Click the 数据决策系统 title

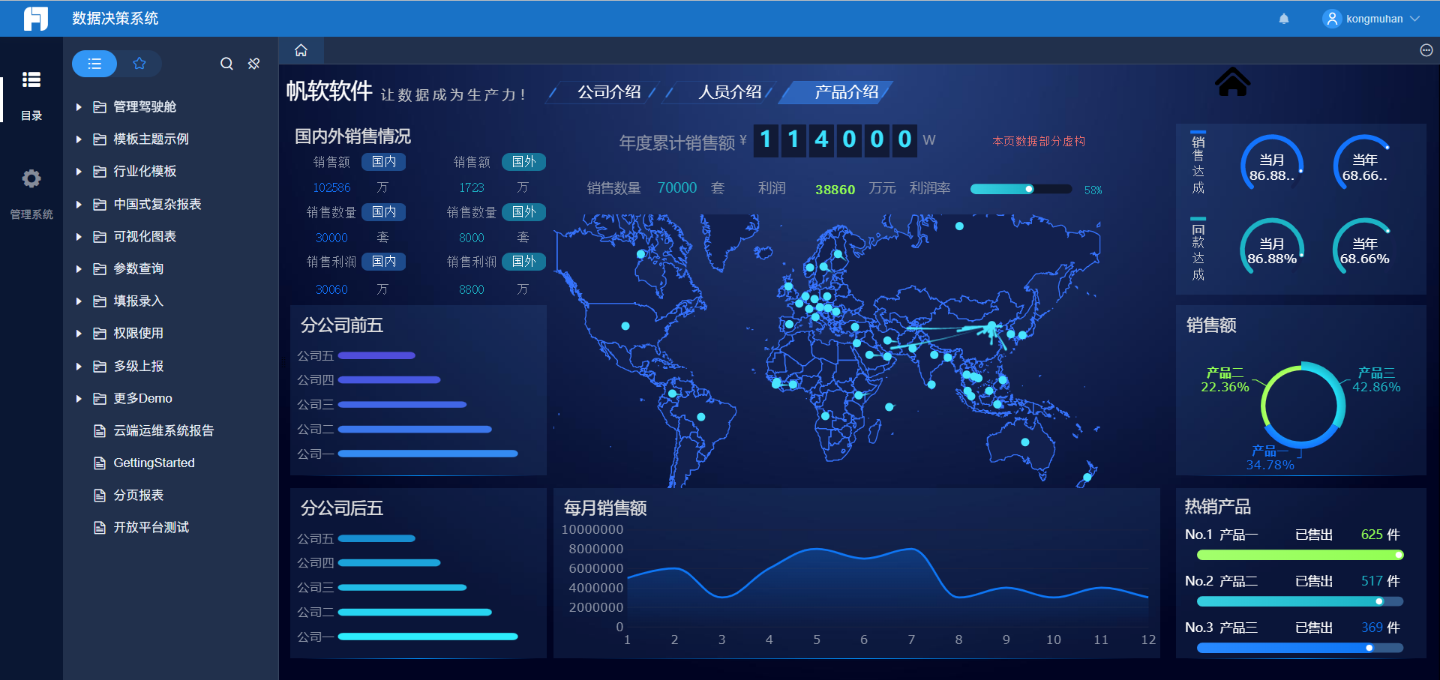[115, 19]
